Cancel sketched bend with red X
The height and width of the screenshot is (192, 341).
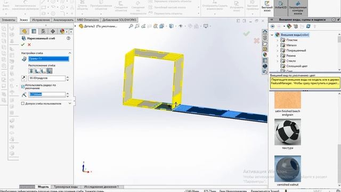tap(29, 45)
